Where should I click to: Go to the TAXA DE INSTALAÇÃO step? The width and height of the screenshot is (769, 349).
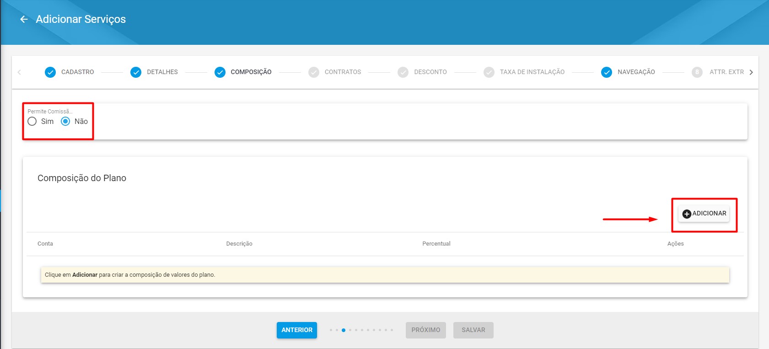[524, 72]
